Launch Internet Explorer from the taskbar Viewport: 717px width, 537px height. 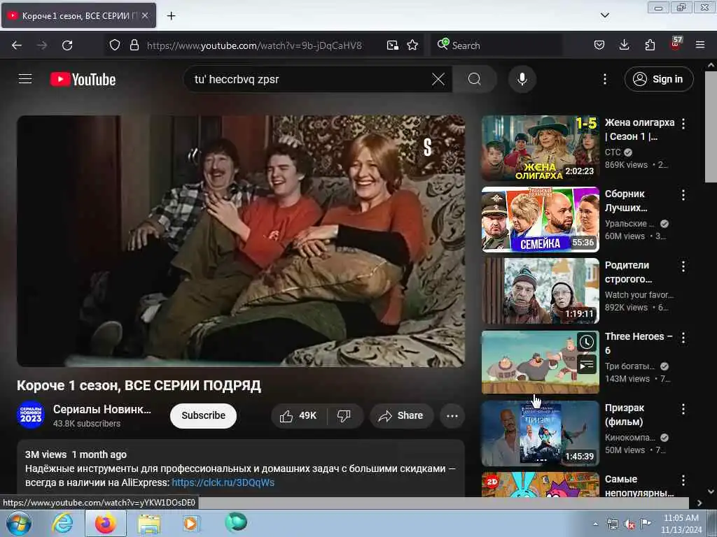pos(62,523)
